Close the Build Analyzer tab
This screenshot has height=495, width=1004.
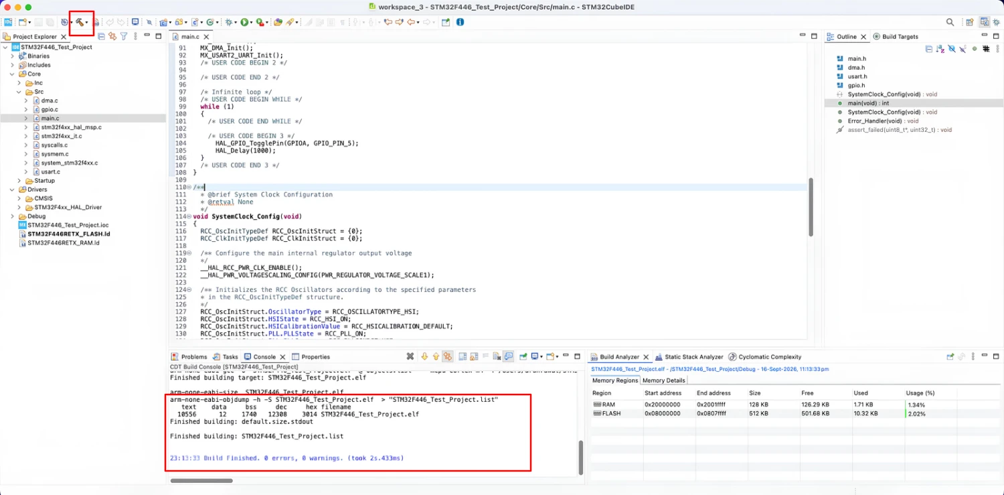645,357
